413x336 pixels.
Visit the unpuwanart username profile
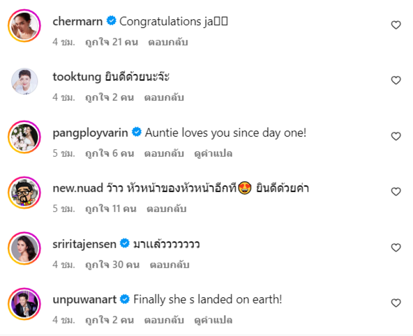(x=84, y=299)
